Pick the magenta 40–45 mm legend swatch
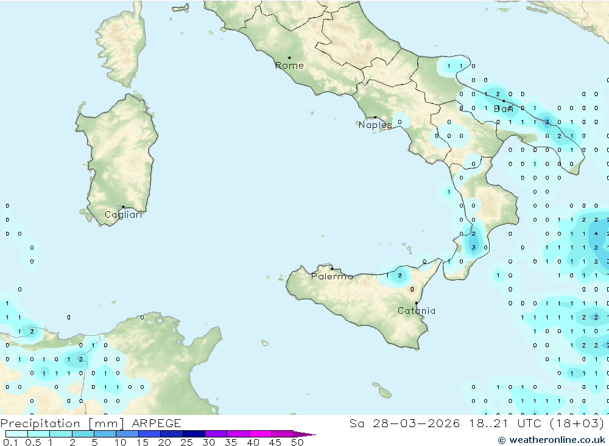Viewport: 609px width, 446px height. [x=260, y=434]
